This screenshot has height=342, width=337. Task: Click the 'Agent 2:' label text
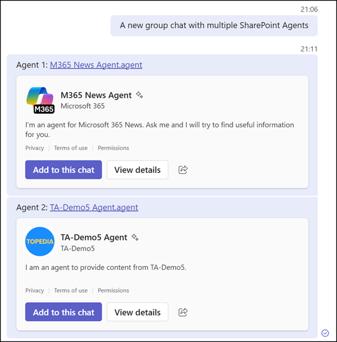coord(32,207)
